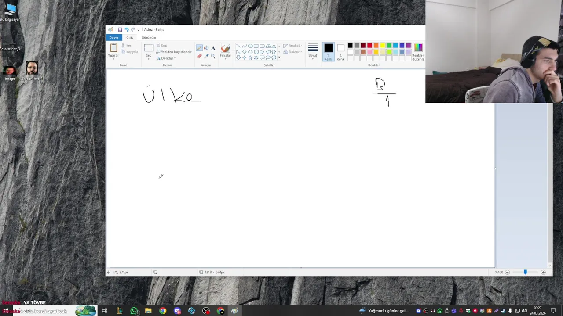Viewport: 563px width, 316px height.
Task: Select the Text tool
Action: (x=213, y=48)
